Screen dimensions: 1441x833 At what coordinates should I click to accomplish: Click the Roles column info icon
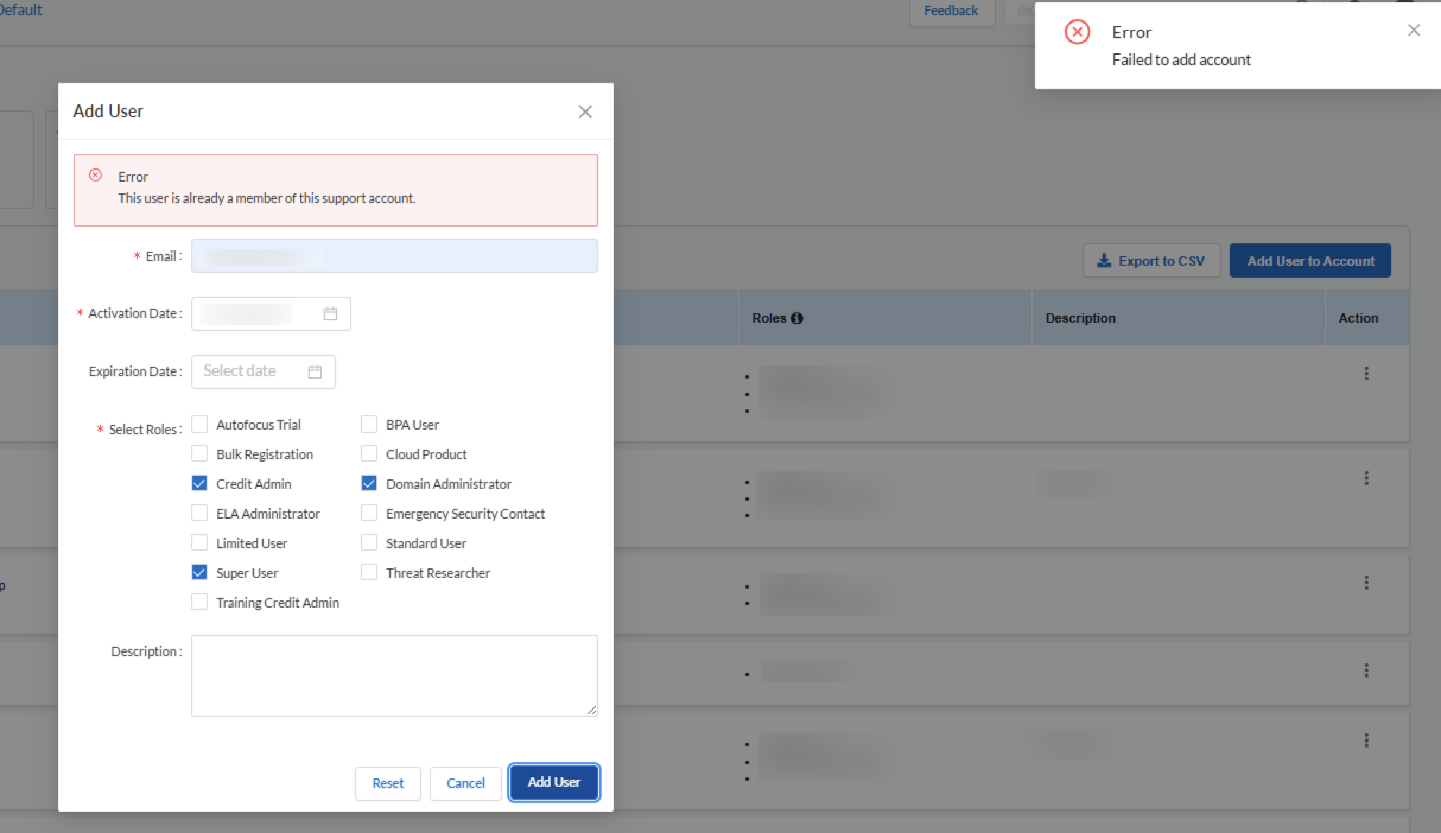pos(797,318)
